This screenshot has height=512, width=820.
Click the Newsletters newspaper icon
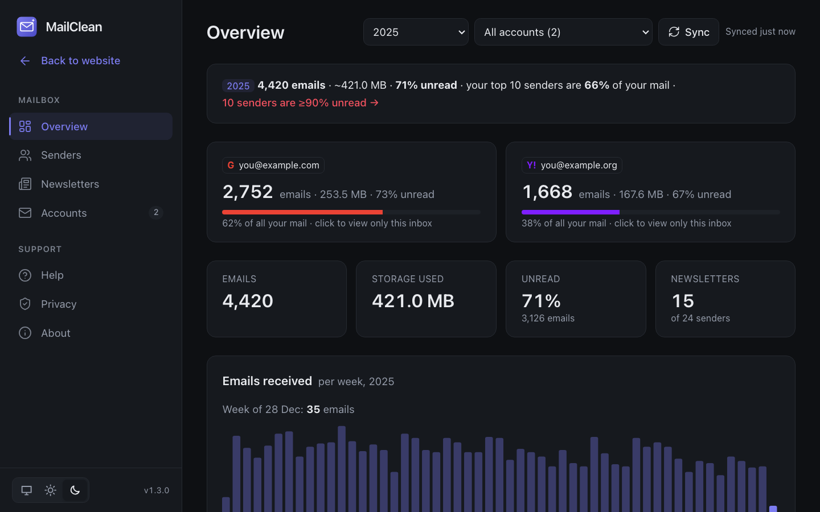[25, 184]
